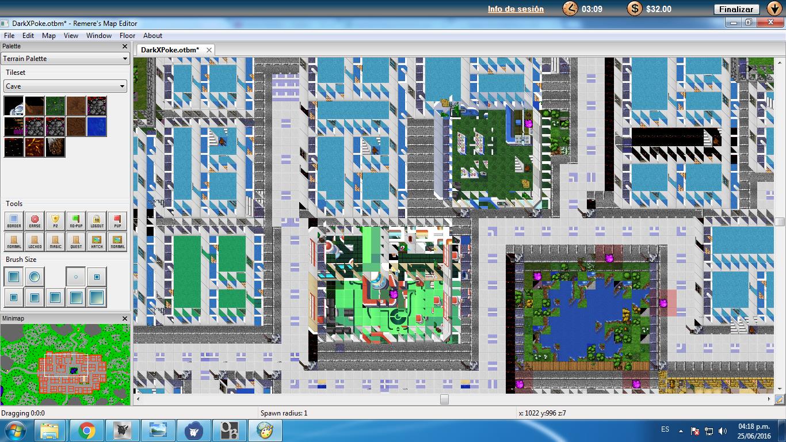
Task: Open File Explorer from the taskbar
Action: [50, 430]
